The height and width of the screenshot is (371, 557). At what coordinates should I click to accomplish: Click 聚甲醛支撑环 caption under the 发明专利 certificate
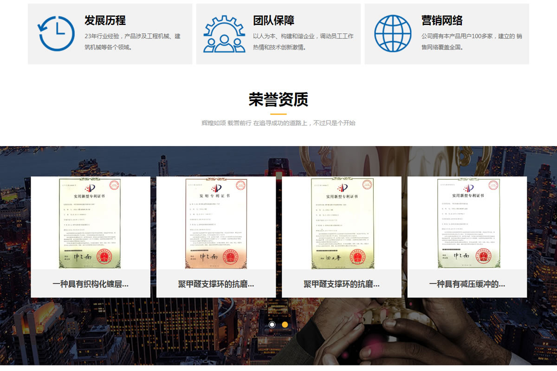(x=216, y=284)
